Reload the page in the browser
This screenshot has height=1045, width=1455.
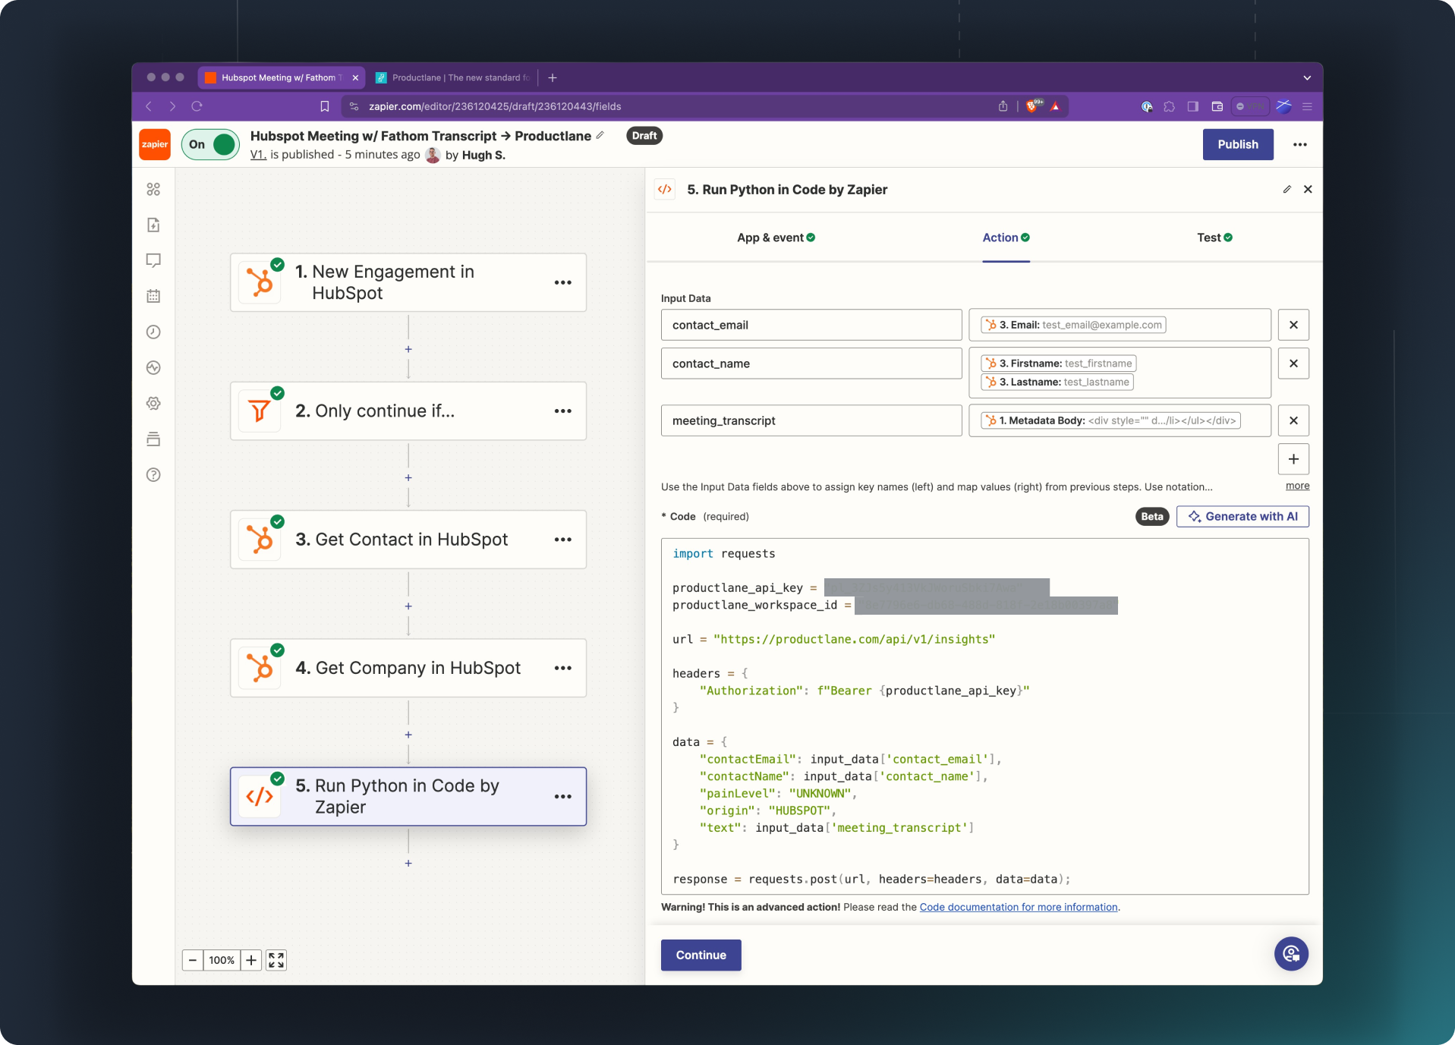(197, 106)
